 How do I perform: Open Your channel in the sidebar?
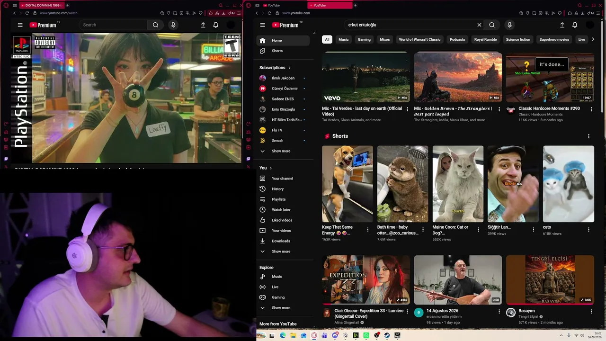point(283,179)
